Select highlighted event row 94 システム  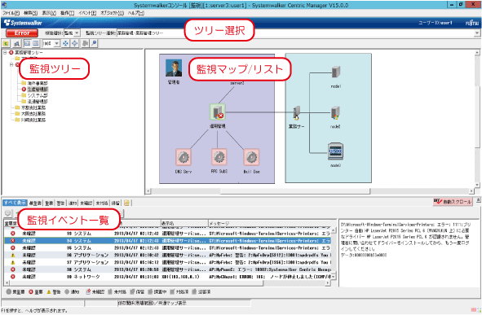pos(167,241)
